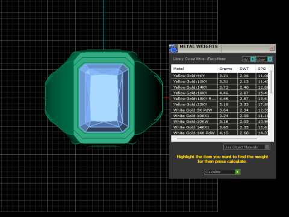
Task: Click the SPG column header
Action: click(x=262, y=69)
